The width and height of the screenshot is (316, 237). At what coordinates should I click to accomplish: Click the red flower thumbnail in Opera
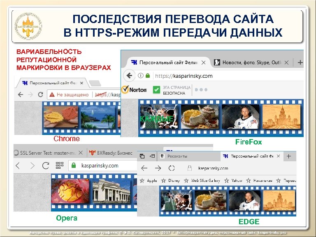(x=70, y=191)
